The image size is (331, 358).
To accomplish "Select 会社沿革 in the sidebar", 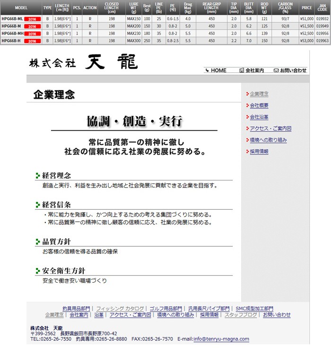I will (259, 117).
